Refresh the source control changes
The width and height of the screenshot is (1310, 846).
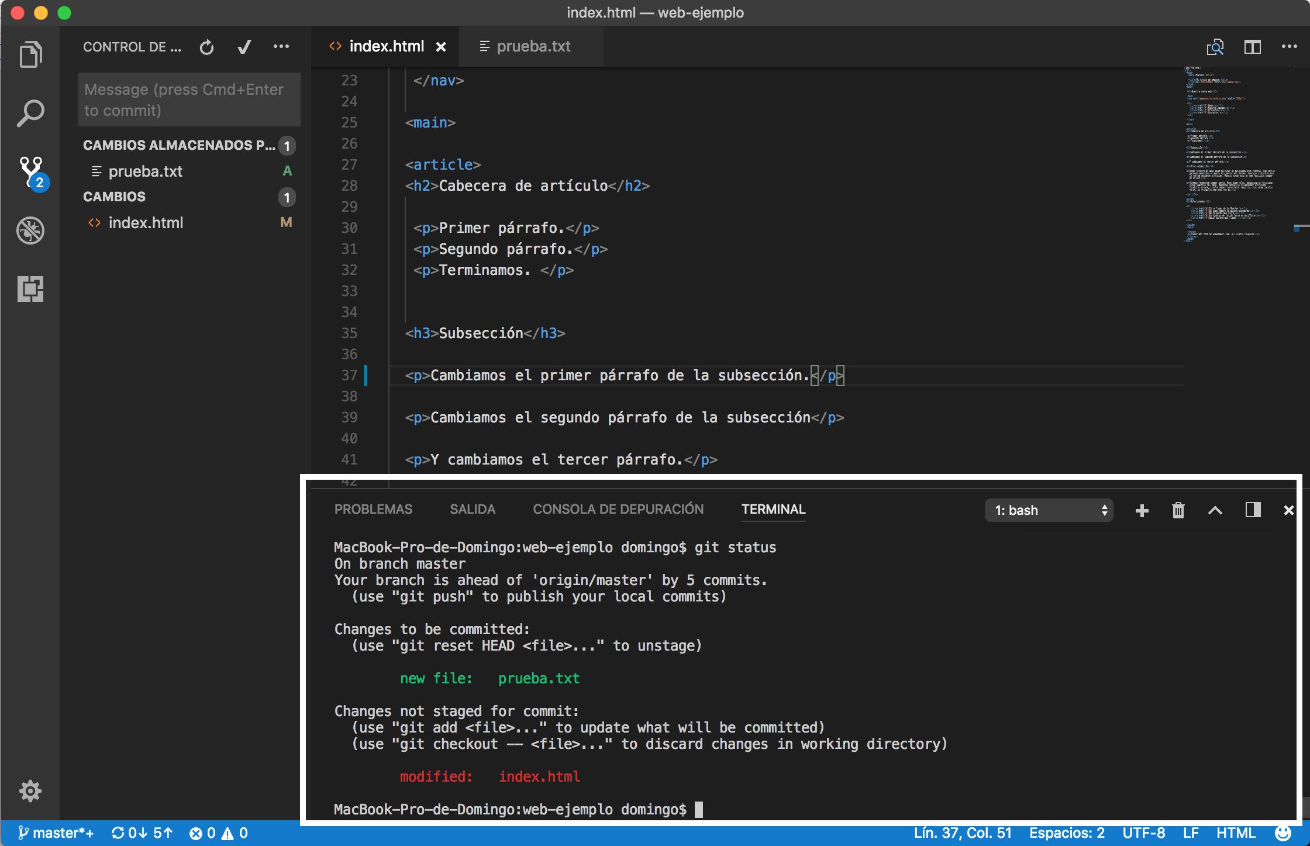(x=206, y=47)
